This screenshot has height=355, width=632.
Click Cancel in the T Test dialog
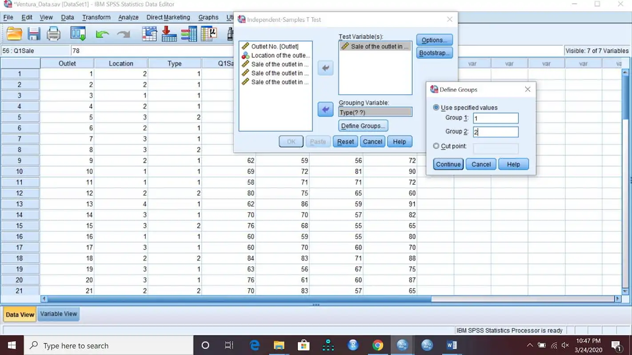[x=372, y=142]
